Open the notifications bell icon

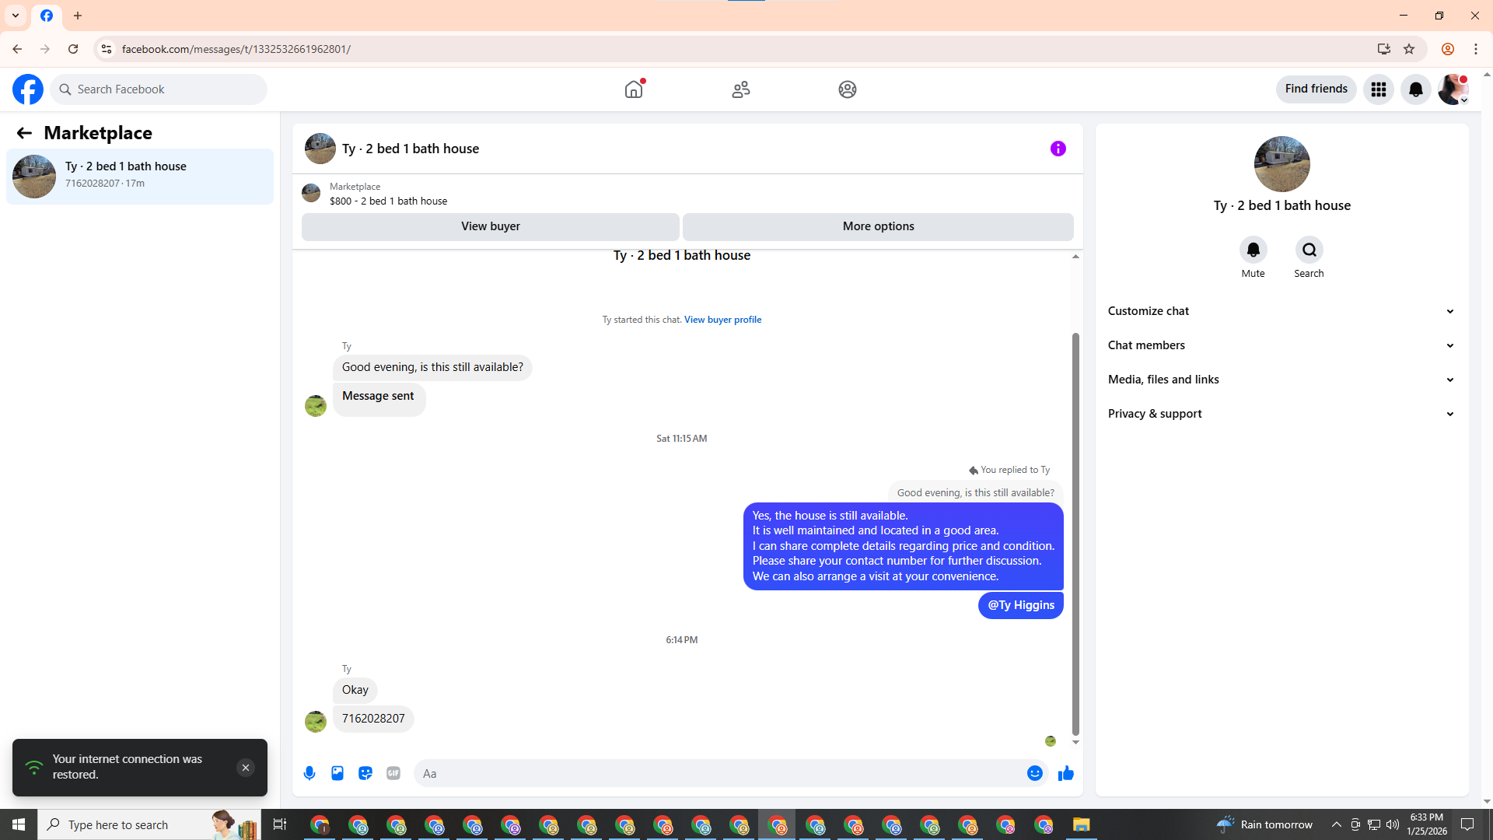tap(1416, 89)
